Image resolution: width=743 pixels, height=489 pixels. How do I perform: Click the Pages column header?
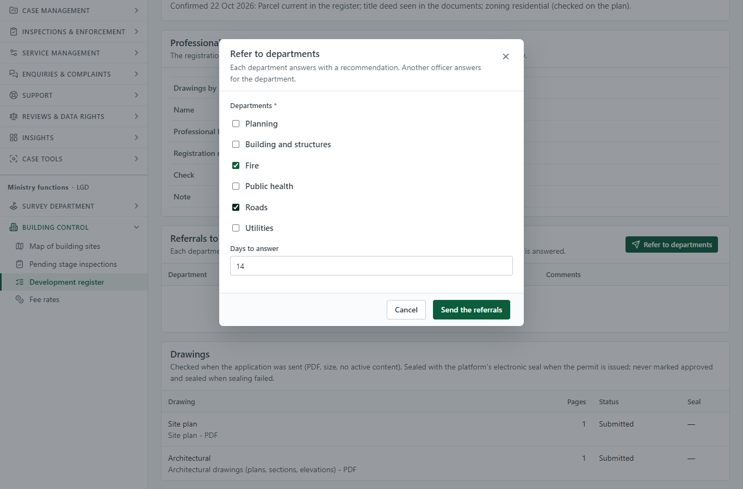click(x=577, y=402)
